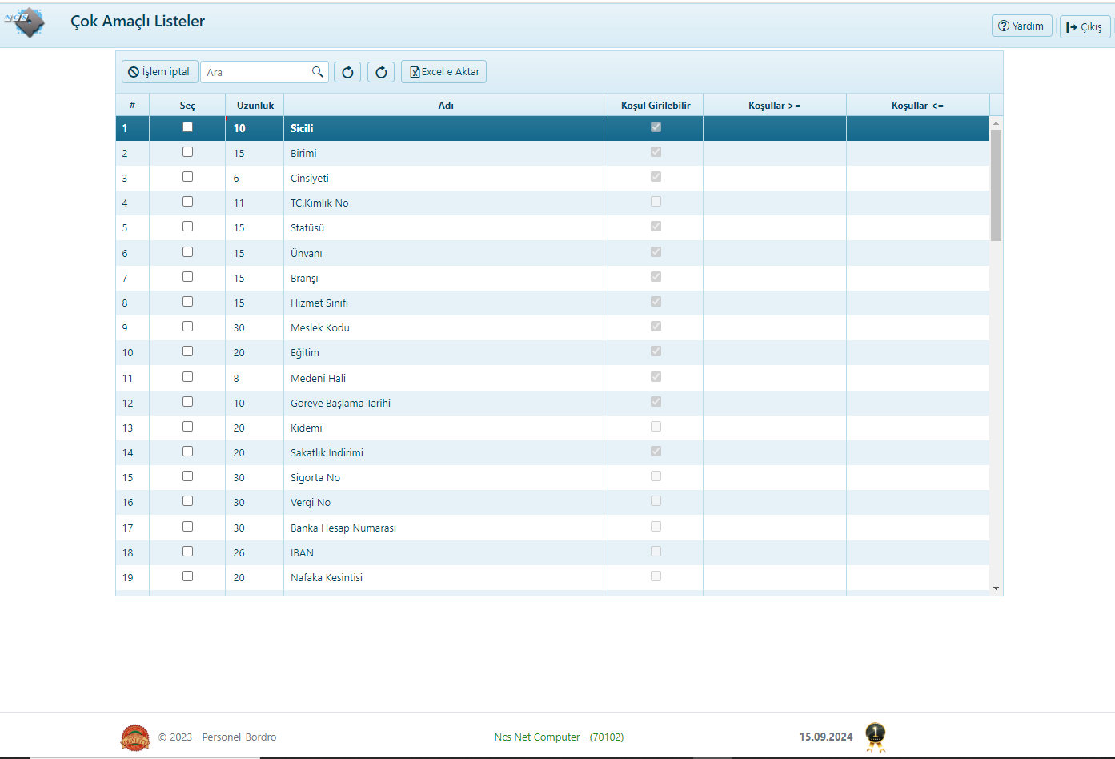The height and width of the screenshot is (759, 1115).
Task: Click the award badge icon in the footer
Action: (x=876, y=737)
